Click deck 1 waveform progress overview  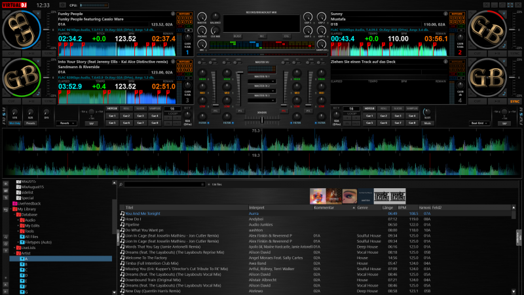117,49
